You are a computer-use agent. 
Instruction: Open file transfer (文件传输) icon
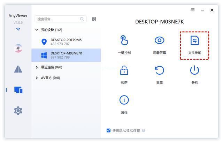194,40
